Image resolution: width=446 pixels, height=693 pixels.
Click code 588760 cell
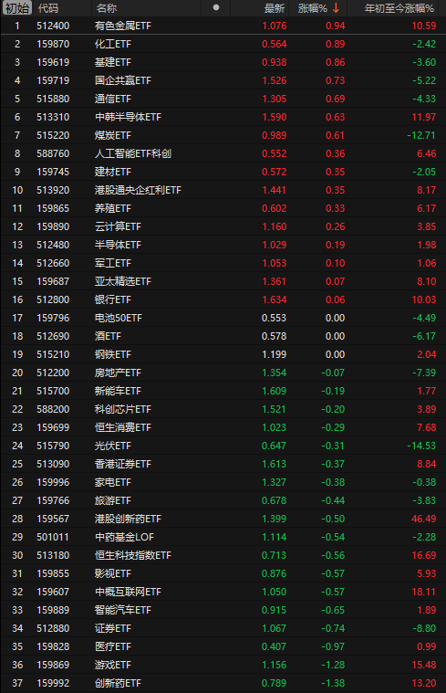pyautogui.click(x=53, y=153)
